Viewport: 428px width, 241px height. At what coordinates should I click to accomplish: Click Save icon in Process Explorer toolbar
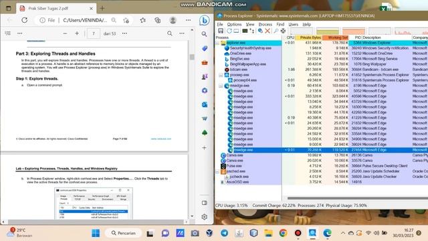point(221,31)
